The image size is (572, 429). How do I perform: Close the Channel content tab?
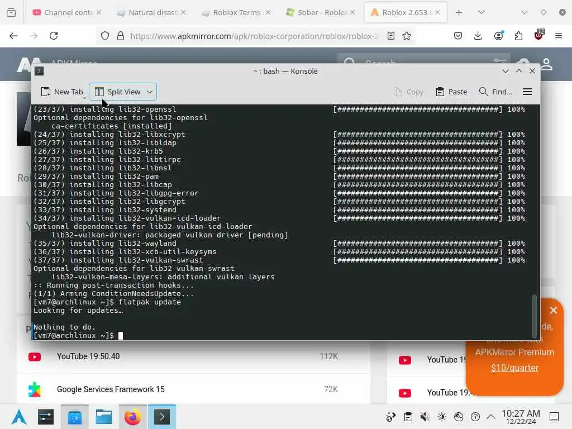coord(99,12)
